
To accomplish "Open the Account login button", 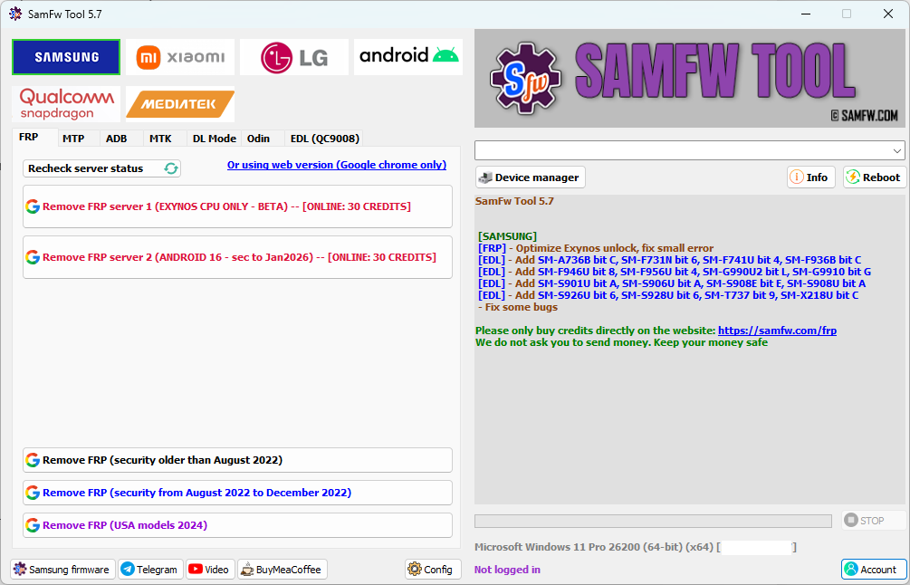I will click(874, 570).
